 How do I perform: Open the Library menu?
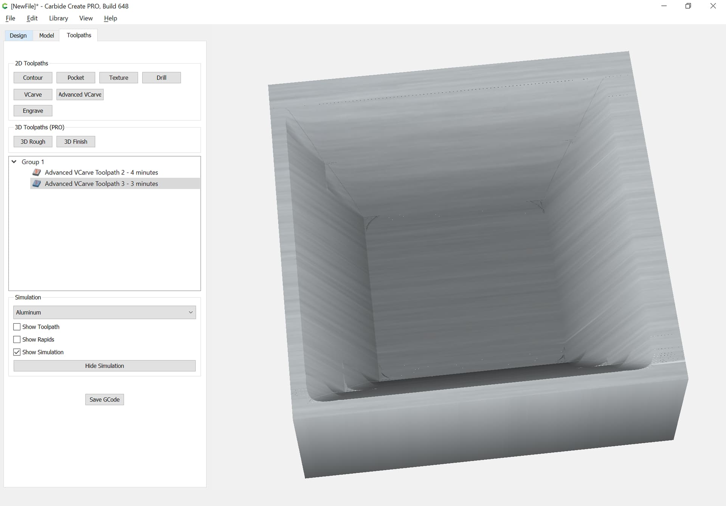(59, 18)
